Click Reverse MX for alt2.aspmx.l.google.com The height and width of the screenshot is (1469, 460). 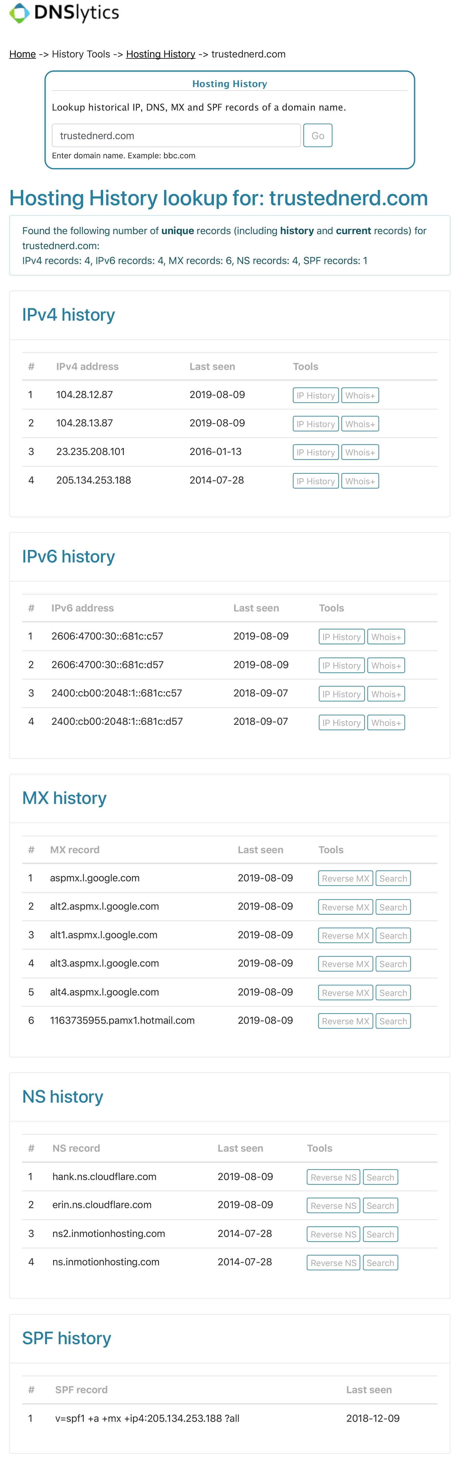point(345,907)
